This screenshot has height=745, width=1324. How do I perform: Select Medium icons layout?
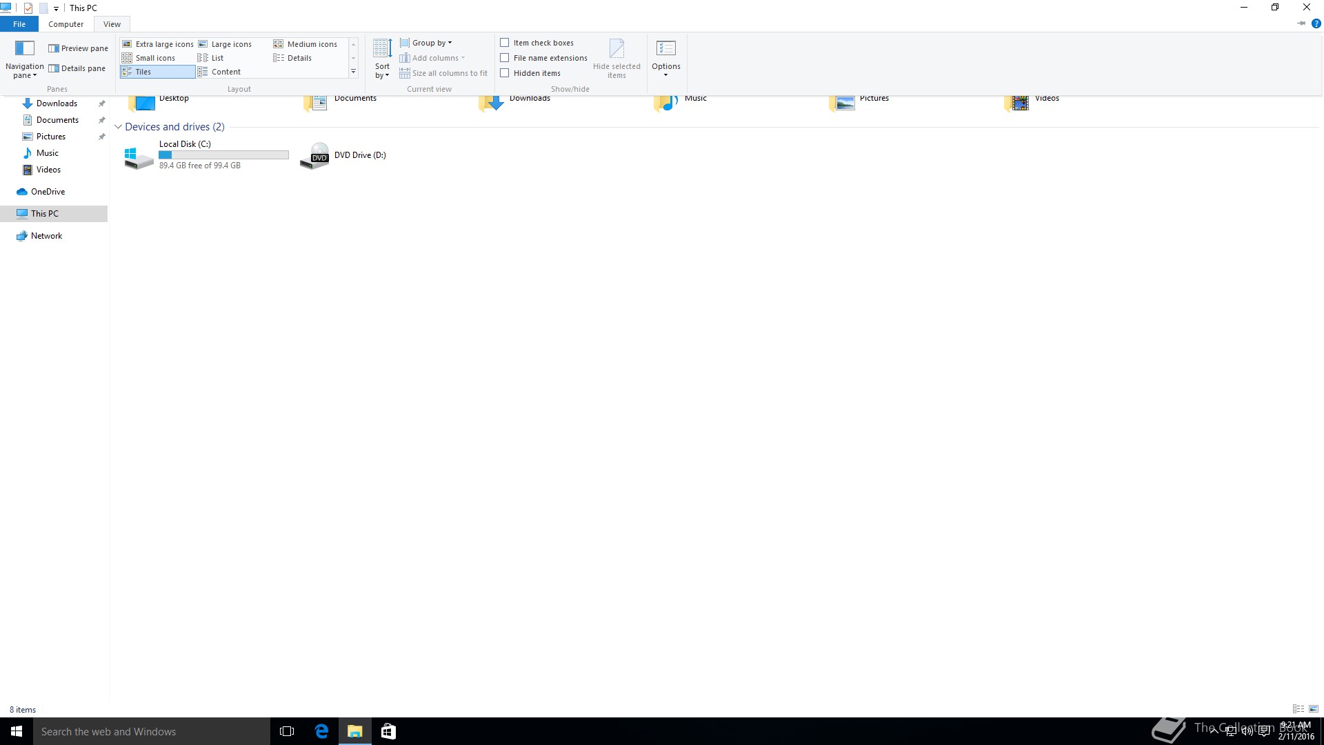(x=305, y=44)
